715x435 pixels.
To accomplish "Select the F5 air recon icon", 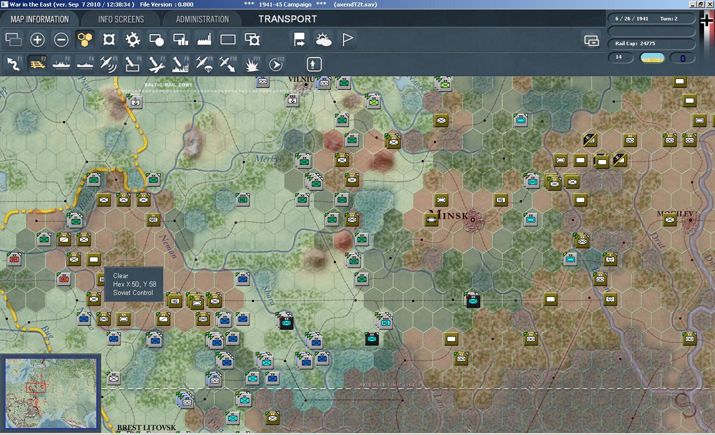I will [x=109, y=64].
